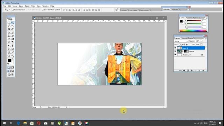The image size is (224, 126).
Task: Select the Rectangular Marquee tool
Action: (9, 23)
